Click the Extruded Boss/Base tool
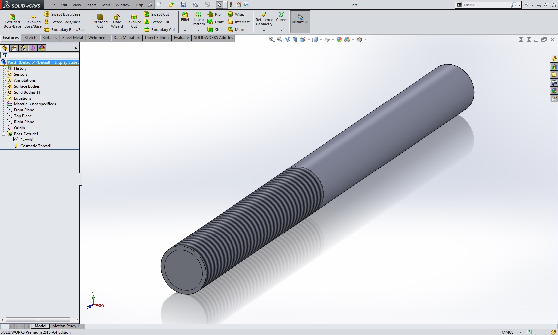Viewport: 558px width, 335px height. click(x=12, y=21)
